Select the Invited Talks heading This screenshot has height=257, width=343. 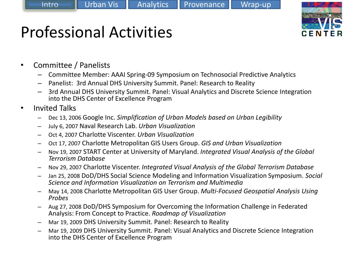(55, 108)
